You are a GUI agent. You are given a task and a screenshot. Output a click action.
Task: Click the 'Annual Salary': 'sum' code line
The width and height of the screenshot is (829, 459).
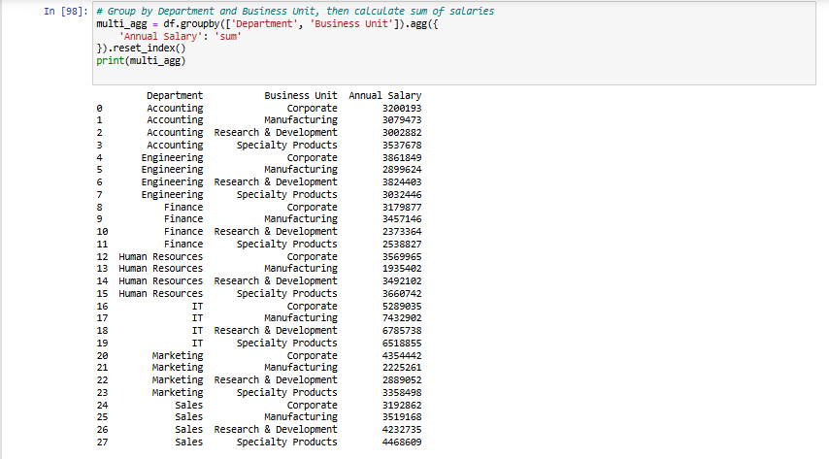[x=181, y=37]
